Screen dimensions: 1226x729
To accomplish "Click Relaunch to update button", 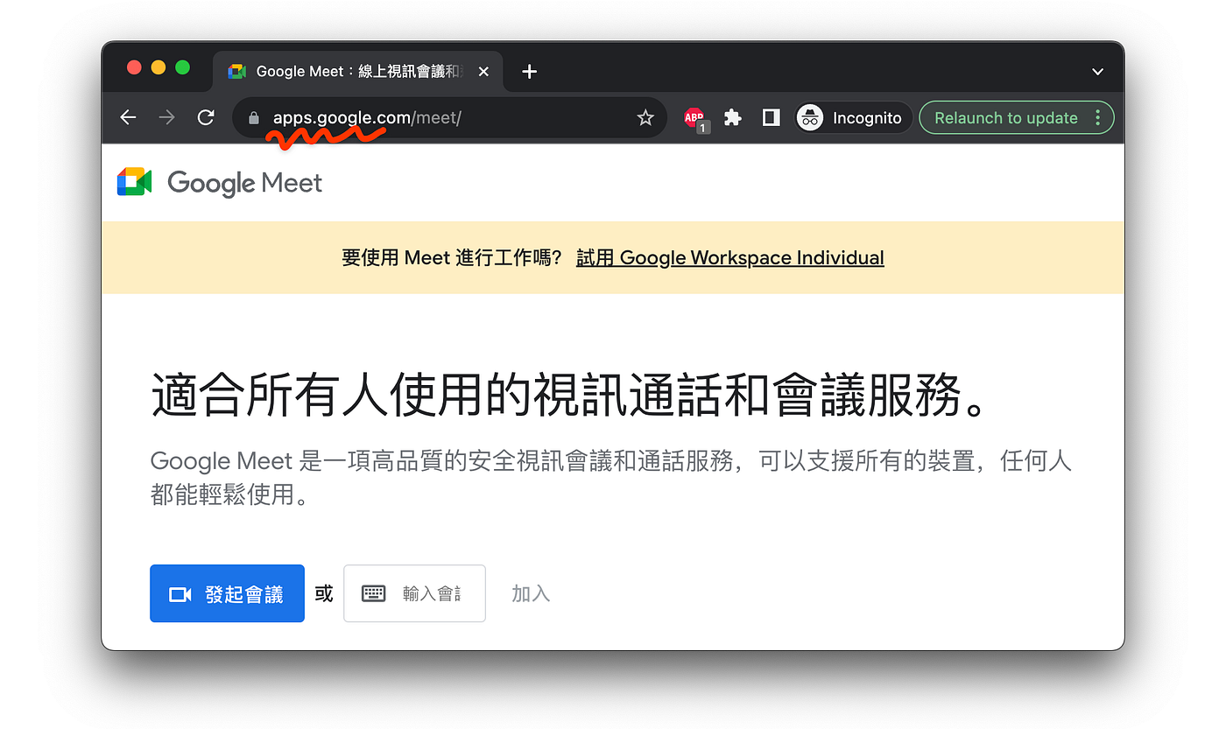I will click(x=1016, y=117).
